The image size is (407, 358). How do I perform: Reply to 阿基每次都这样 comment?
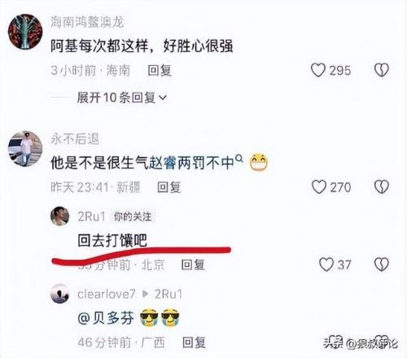pyautogui.click(x=160, y=71)
